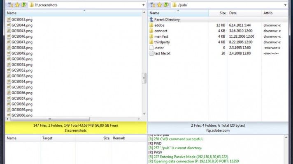Screen dimensions: 293x164
Task: Click the yellow local status bar summary
Action: 76,128
